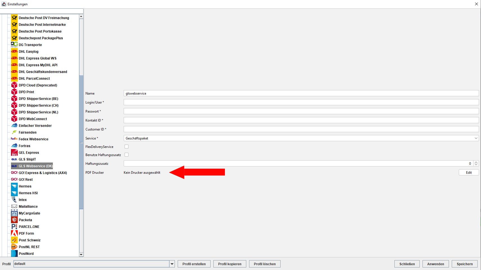Click the Fedex Webservice logo icon
The height and width of the screenshot is (270, 481).
point(14,139)
